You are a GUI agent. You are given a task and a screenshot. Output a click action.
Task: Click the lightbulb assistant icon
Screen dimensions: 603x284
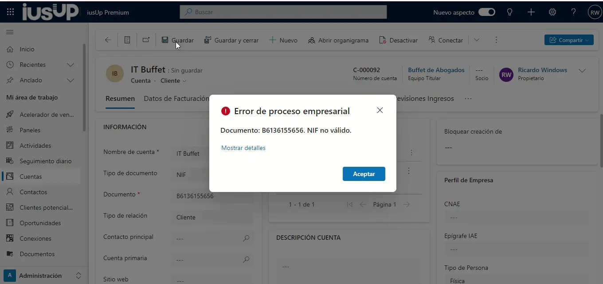click(510, 12)
